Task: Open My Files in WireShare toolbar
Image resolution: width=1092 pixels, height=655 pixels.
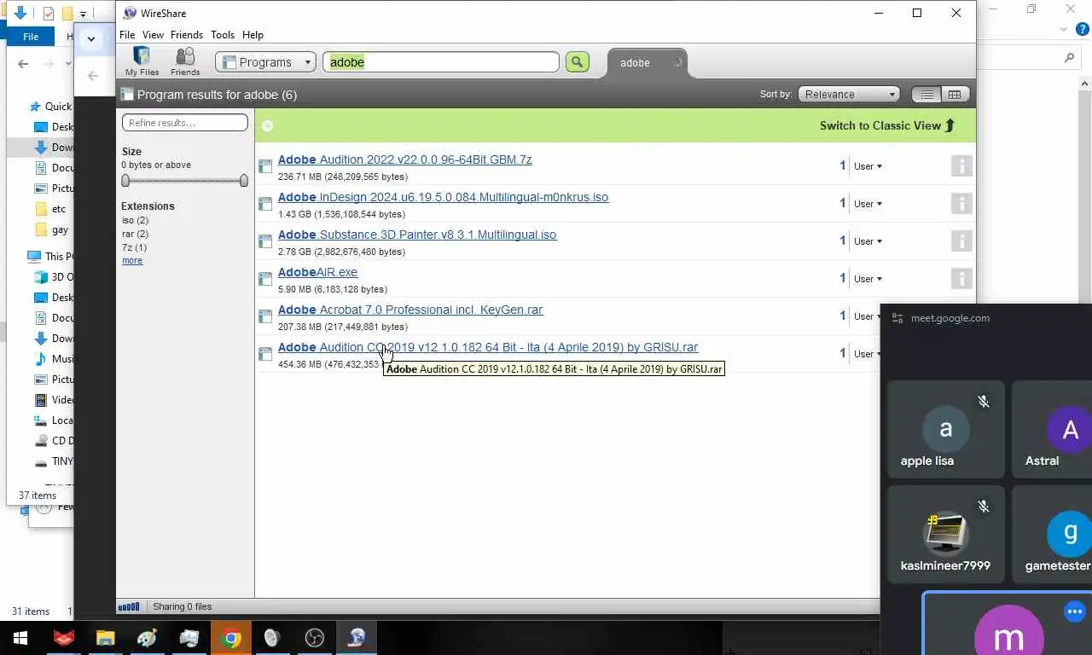Action: [142, 61]
